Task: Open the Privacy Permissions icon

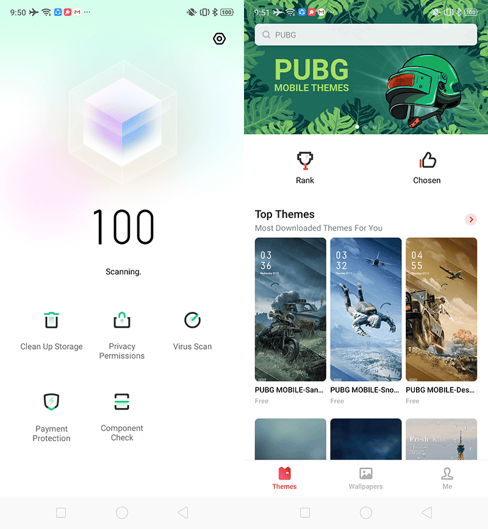Action: (122, 320)
